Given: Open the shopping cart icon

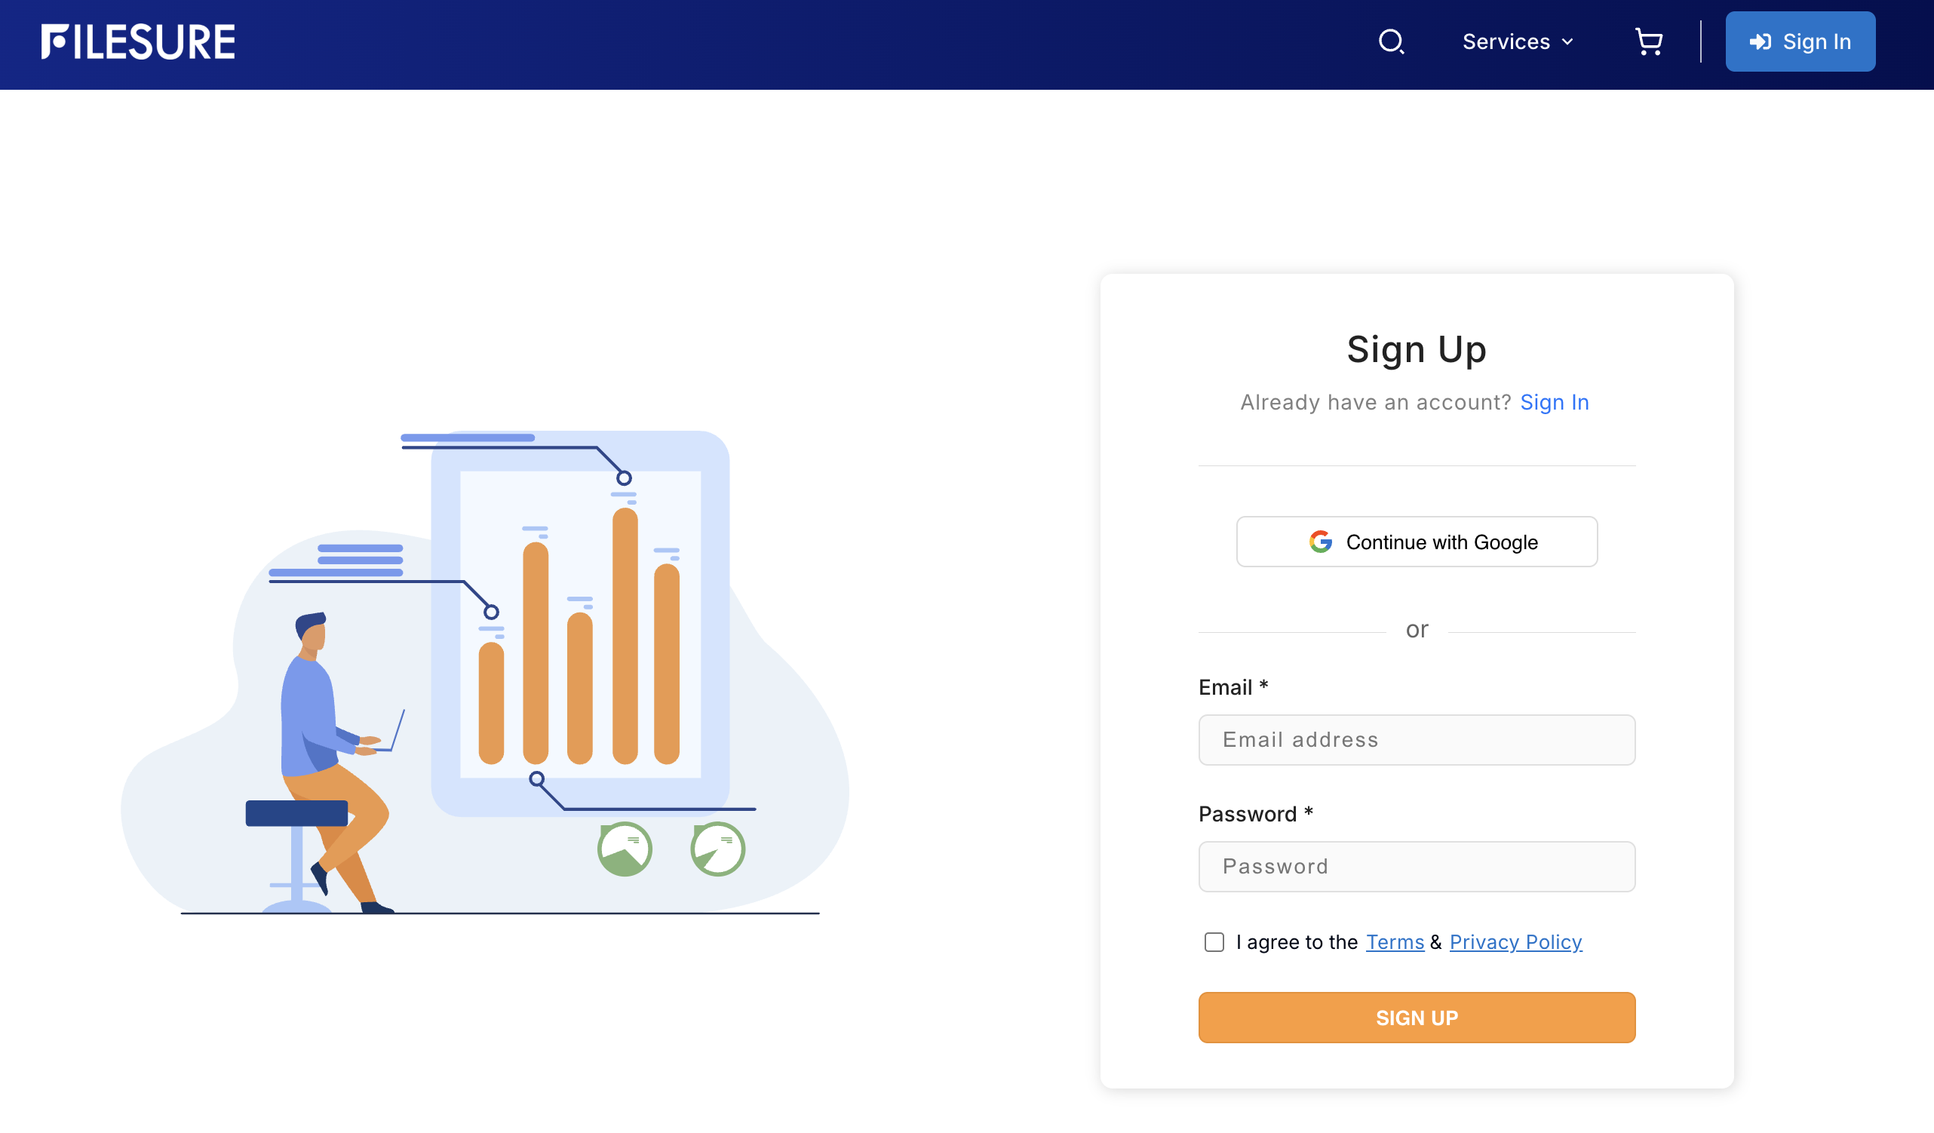Looking at the screenshot, I should point(1649,41).
